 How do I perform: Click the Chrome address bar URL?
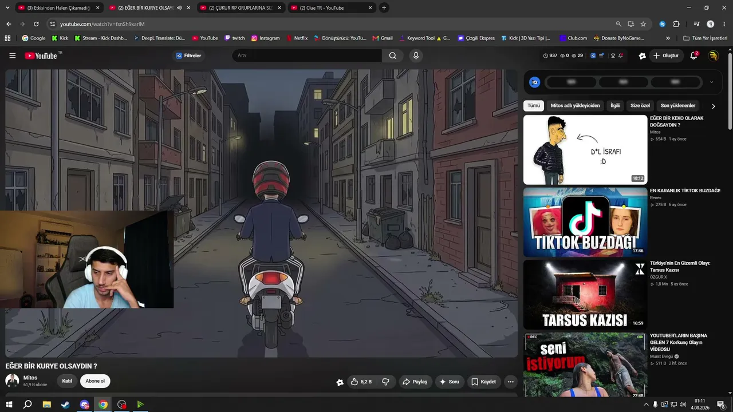click(103, 24)
